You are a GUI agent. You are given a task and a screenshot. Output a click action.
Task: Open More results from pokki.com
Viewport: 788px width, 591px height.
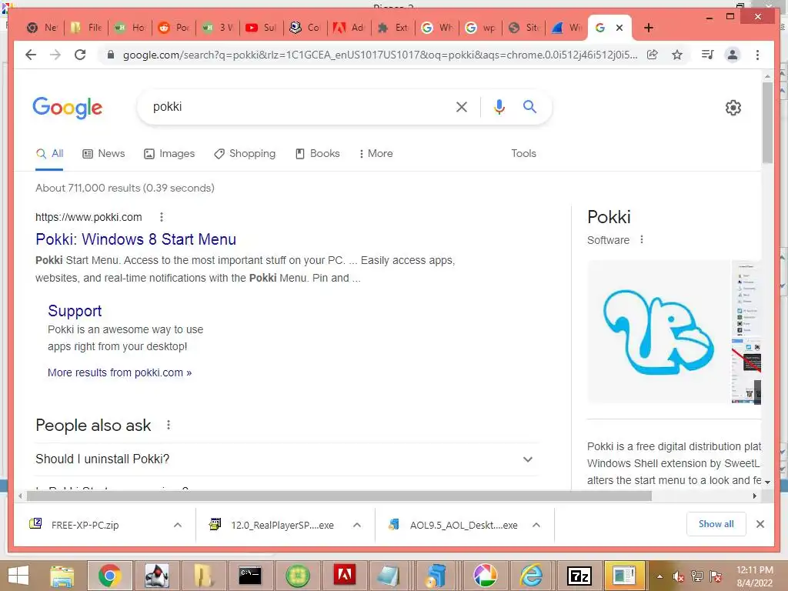(119, 373)
